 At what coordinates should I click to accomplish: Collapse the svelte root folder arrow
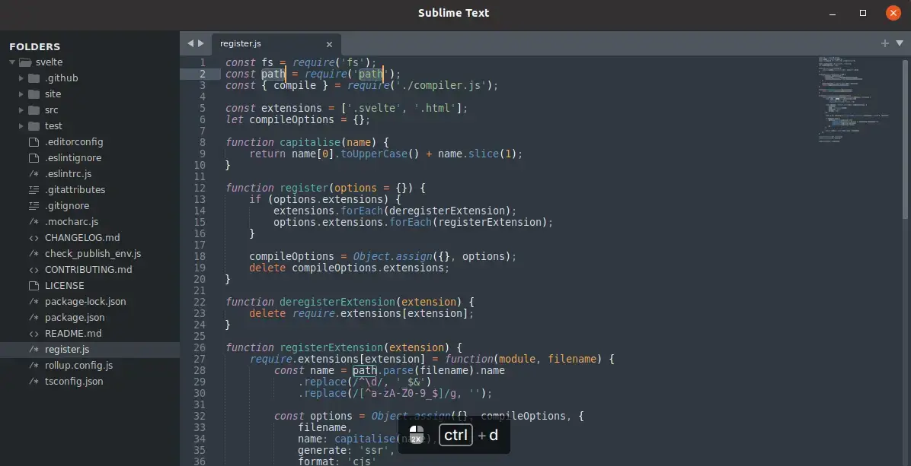click(12, 62)
